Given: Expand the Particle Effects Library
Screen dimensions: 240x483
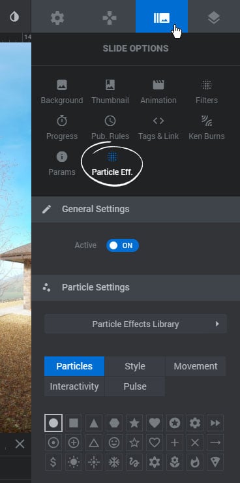Looking at the screenshot, I should point(136,324).
